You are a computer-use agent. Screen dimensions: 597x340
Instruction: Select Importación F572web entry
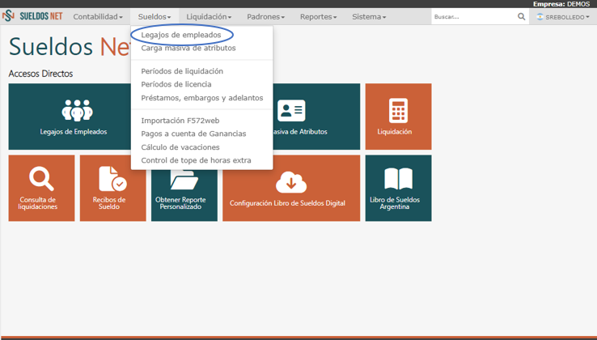180,121
